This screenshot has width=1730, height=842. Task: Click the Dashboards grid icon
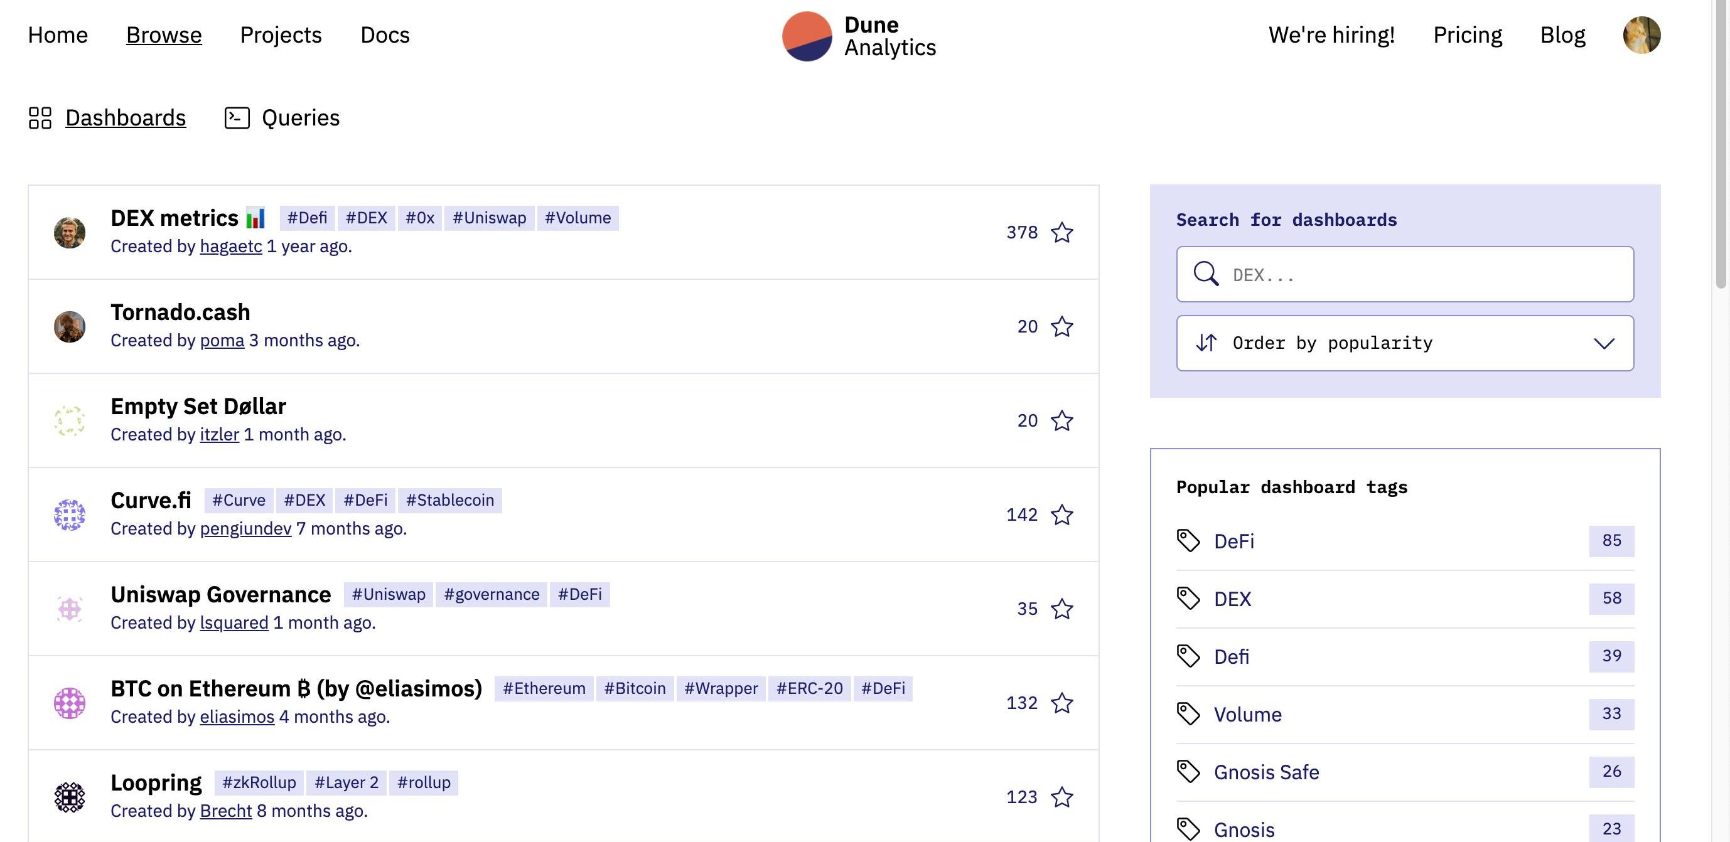tap(40, 117)
